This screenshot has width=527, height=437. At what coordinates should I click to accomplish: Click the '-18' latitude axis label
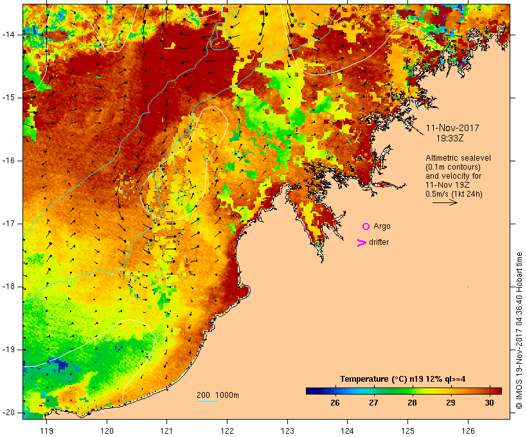point(8,287)
